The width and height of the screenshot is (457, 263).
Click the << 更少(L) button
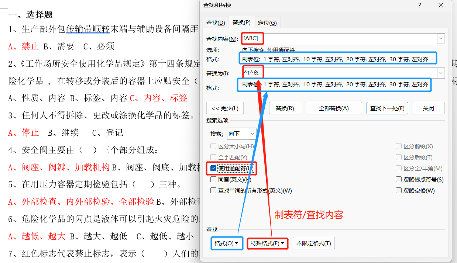tap(225, 108)
